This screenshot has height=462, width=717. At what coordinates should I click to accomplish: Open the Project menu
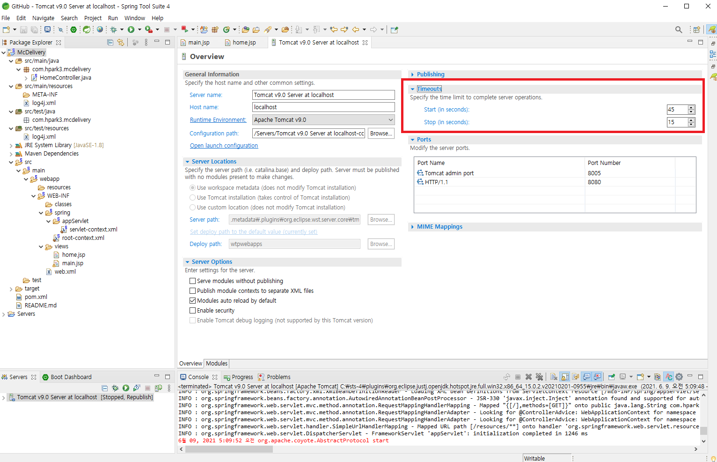point(93,18)
